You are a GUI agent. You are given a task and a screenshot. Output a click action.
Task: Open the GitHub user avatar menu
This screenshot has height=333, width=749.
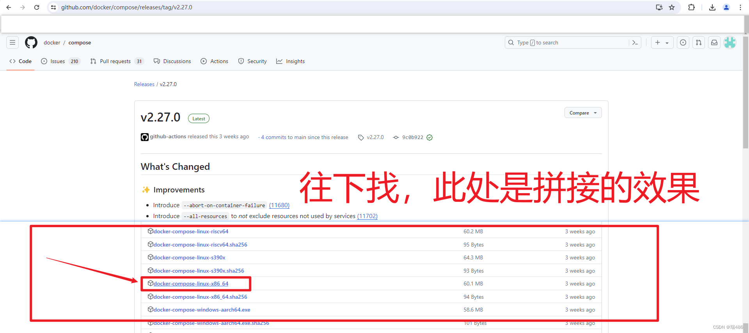pyautogui.click(x=730, y=42)
